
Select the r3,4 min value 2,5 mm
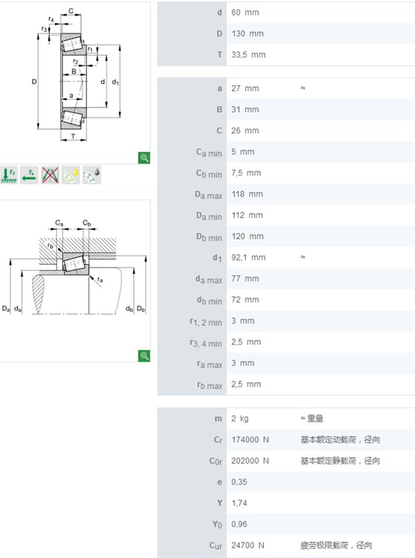246,342
